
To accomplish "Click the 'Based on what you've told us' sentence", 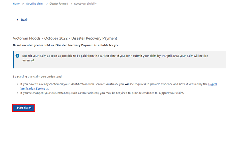I will [67, 45].
